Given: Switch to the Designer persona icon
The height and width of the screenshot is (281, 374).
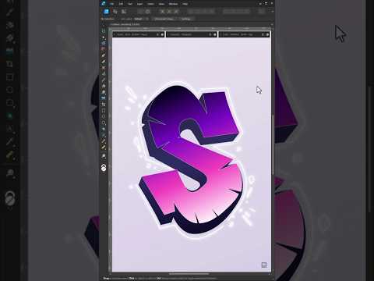Looking at the screenshot, I should [x=106, y=12].
